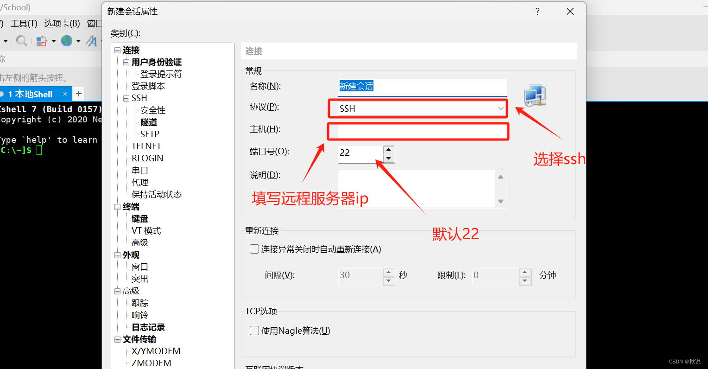Collapse the 文件传输 tree branch
The height and width of the screenshot is (369, 708).
pyautogui.click(x=118, y=339)
